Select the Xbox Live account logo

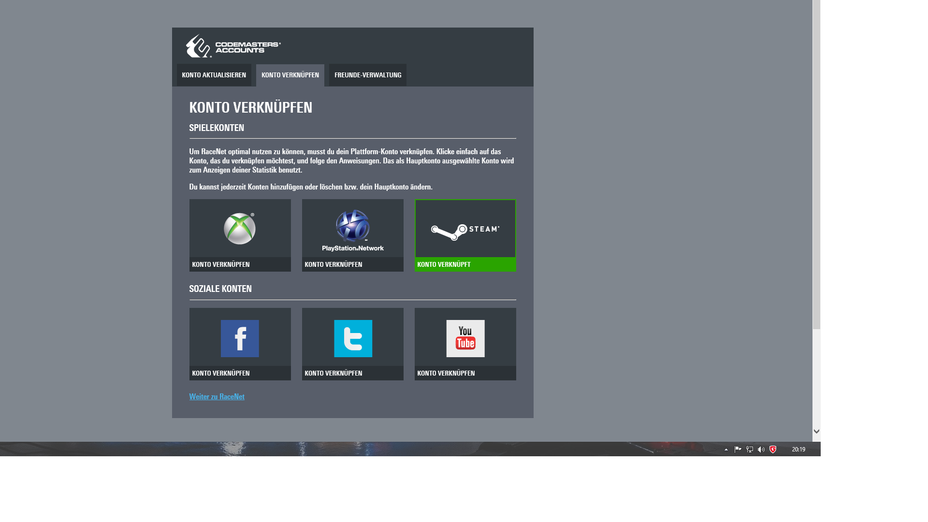pyautogui.click(x=240, y=229)
